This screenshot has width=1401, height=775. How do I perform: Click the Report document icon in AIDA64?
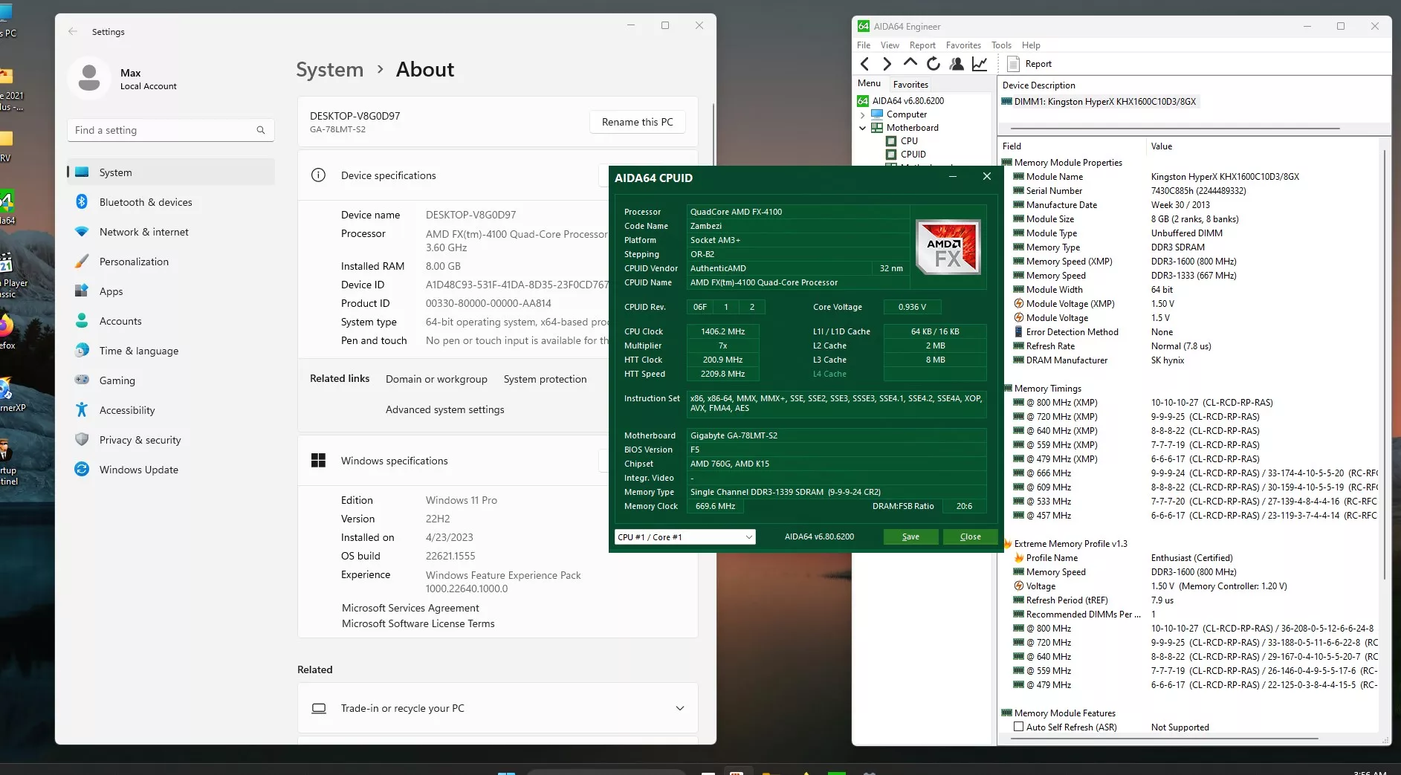tap(1012, 64)
